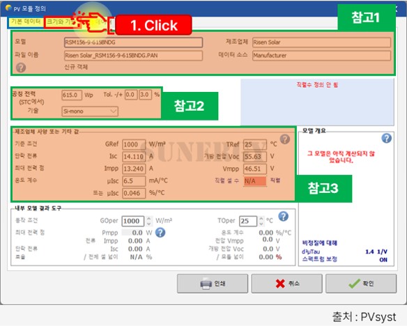Click the Voc 55.63 input field
The height and width of the screenshot is (326, 407).
[x=255, y=157]
